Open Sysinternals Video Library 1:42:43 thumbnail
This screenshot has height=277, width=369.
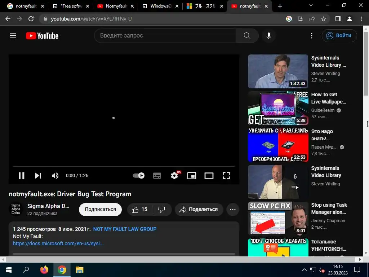[x=278, y=71]
